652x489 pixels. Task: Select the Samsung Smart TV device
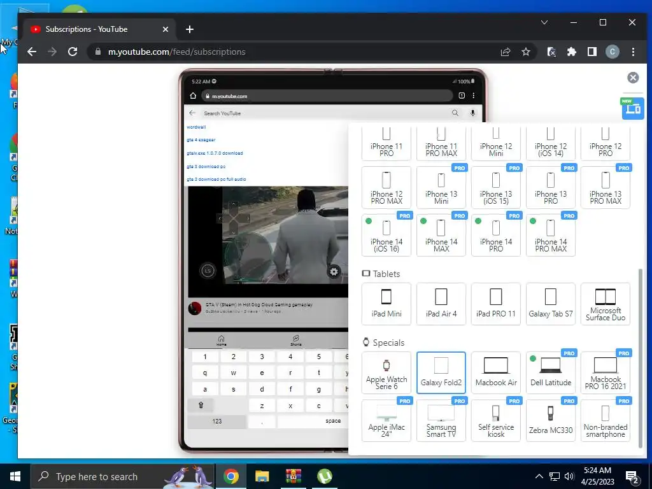coord(441,420)
